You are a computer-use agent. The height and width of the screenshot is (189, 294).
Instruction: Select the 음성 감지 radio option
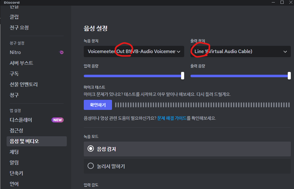pos(187,149)
